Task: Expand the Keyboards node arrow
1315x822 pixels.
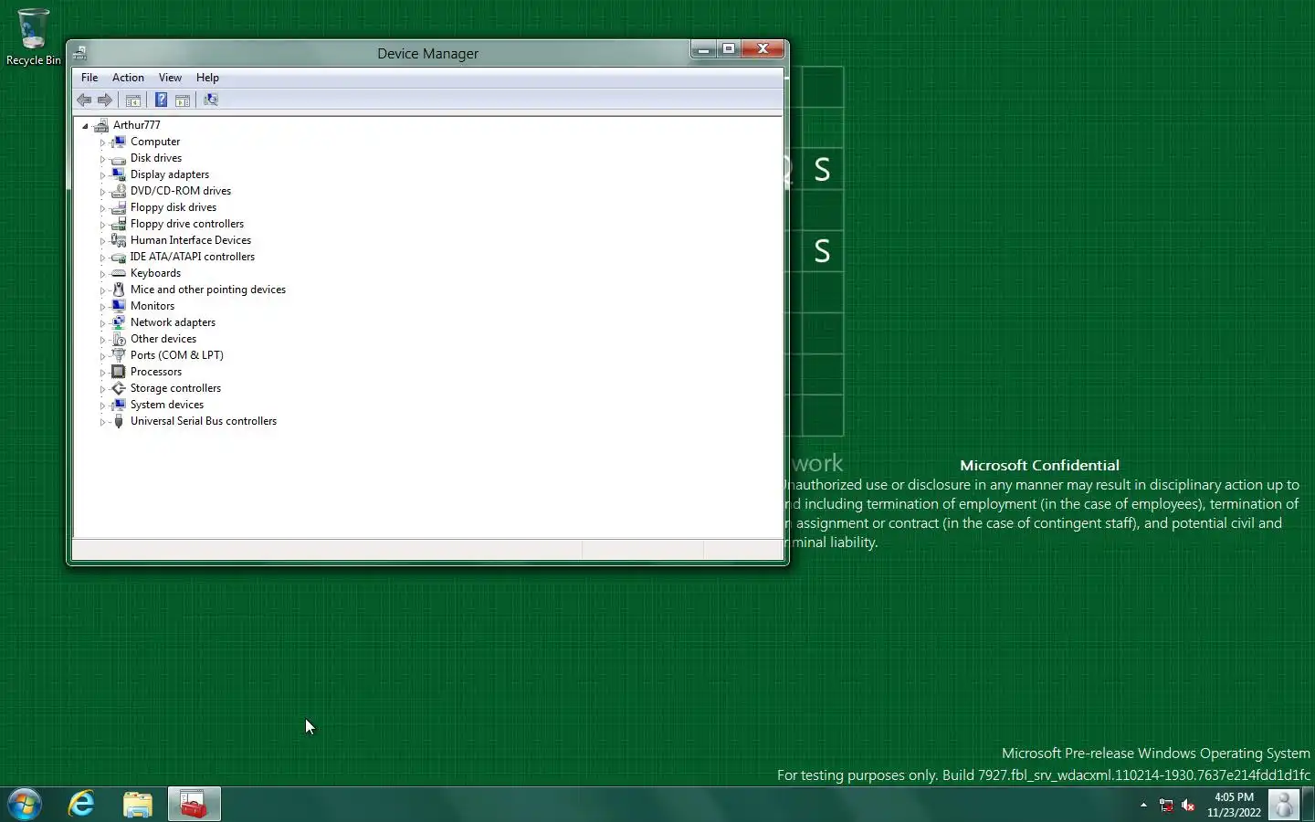Action: 102,274
